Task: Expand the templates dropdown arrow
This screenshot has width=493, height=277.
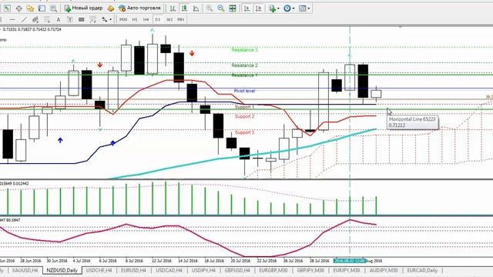Action: [x=309, y=8]
